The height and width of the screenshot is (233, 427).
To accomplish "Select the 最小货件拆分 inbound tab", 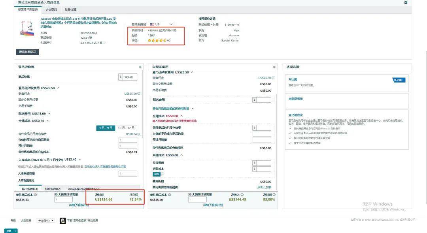I will [x=30, y=189].
